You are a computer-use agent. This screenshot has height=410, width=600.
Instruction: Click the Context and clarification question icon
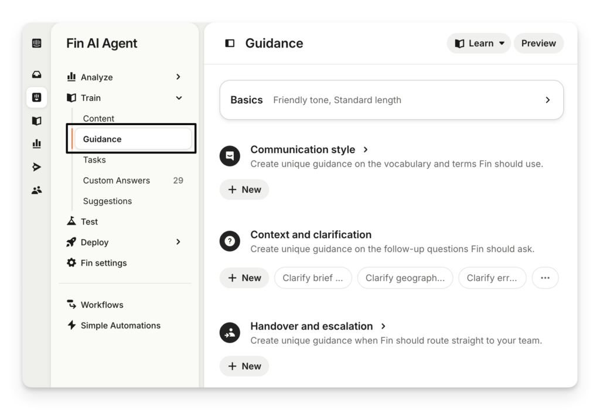(230, 241)
